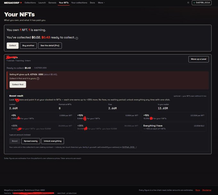Screen dimensions: 218x195
Task: Click the Boost button
Action: click(15, 141)
